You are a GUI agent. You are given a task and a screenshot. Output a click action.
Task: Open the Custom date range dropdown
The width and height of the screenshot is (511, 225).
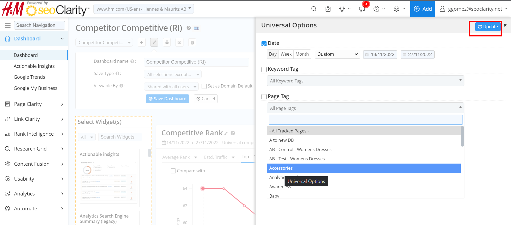(x=337, y=54)
